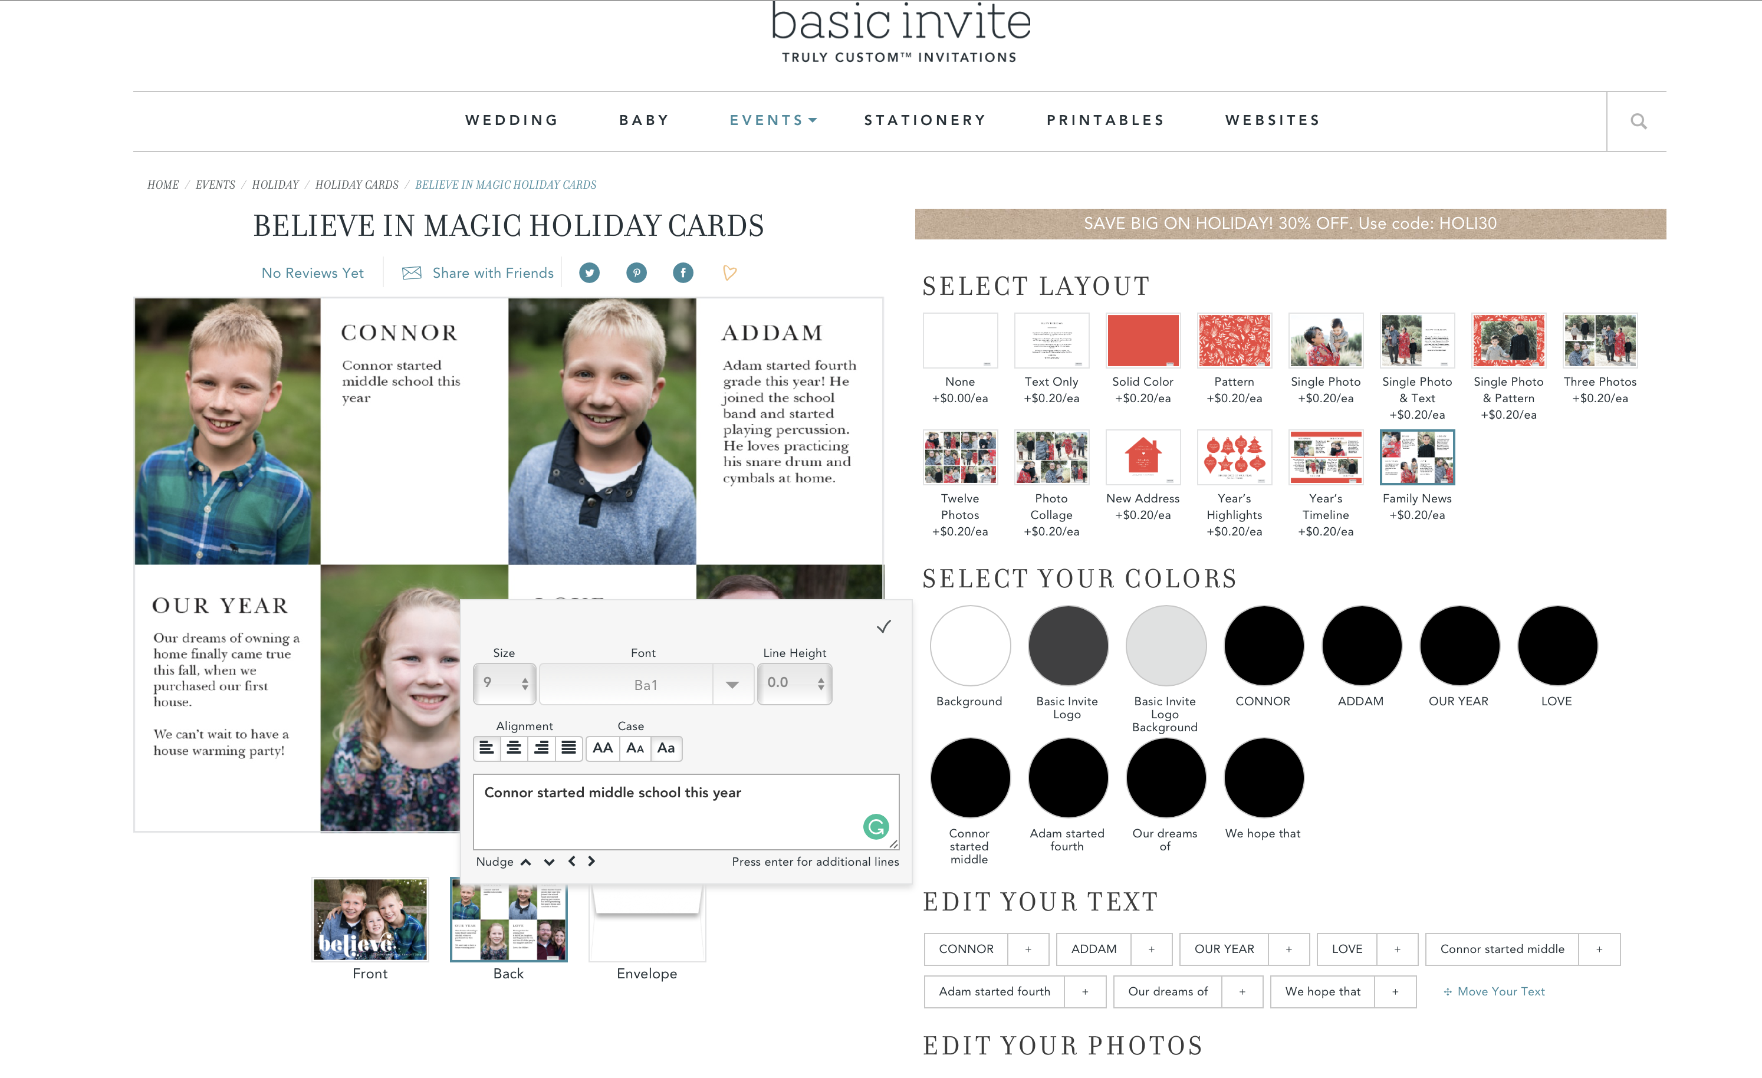The width and height of the screenshot is (1762, 1078).
Task: Share on Pinterest icon
Action: tap(636, 272)
